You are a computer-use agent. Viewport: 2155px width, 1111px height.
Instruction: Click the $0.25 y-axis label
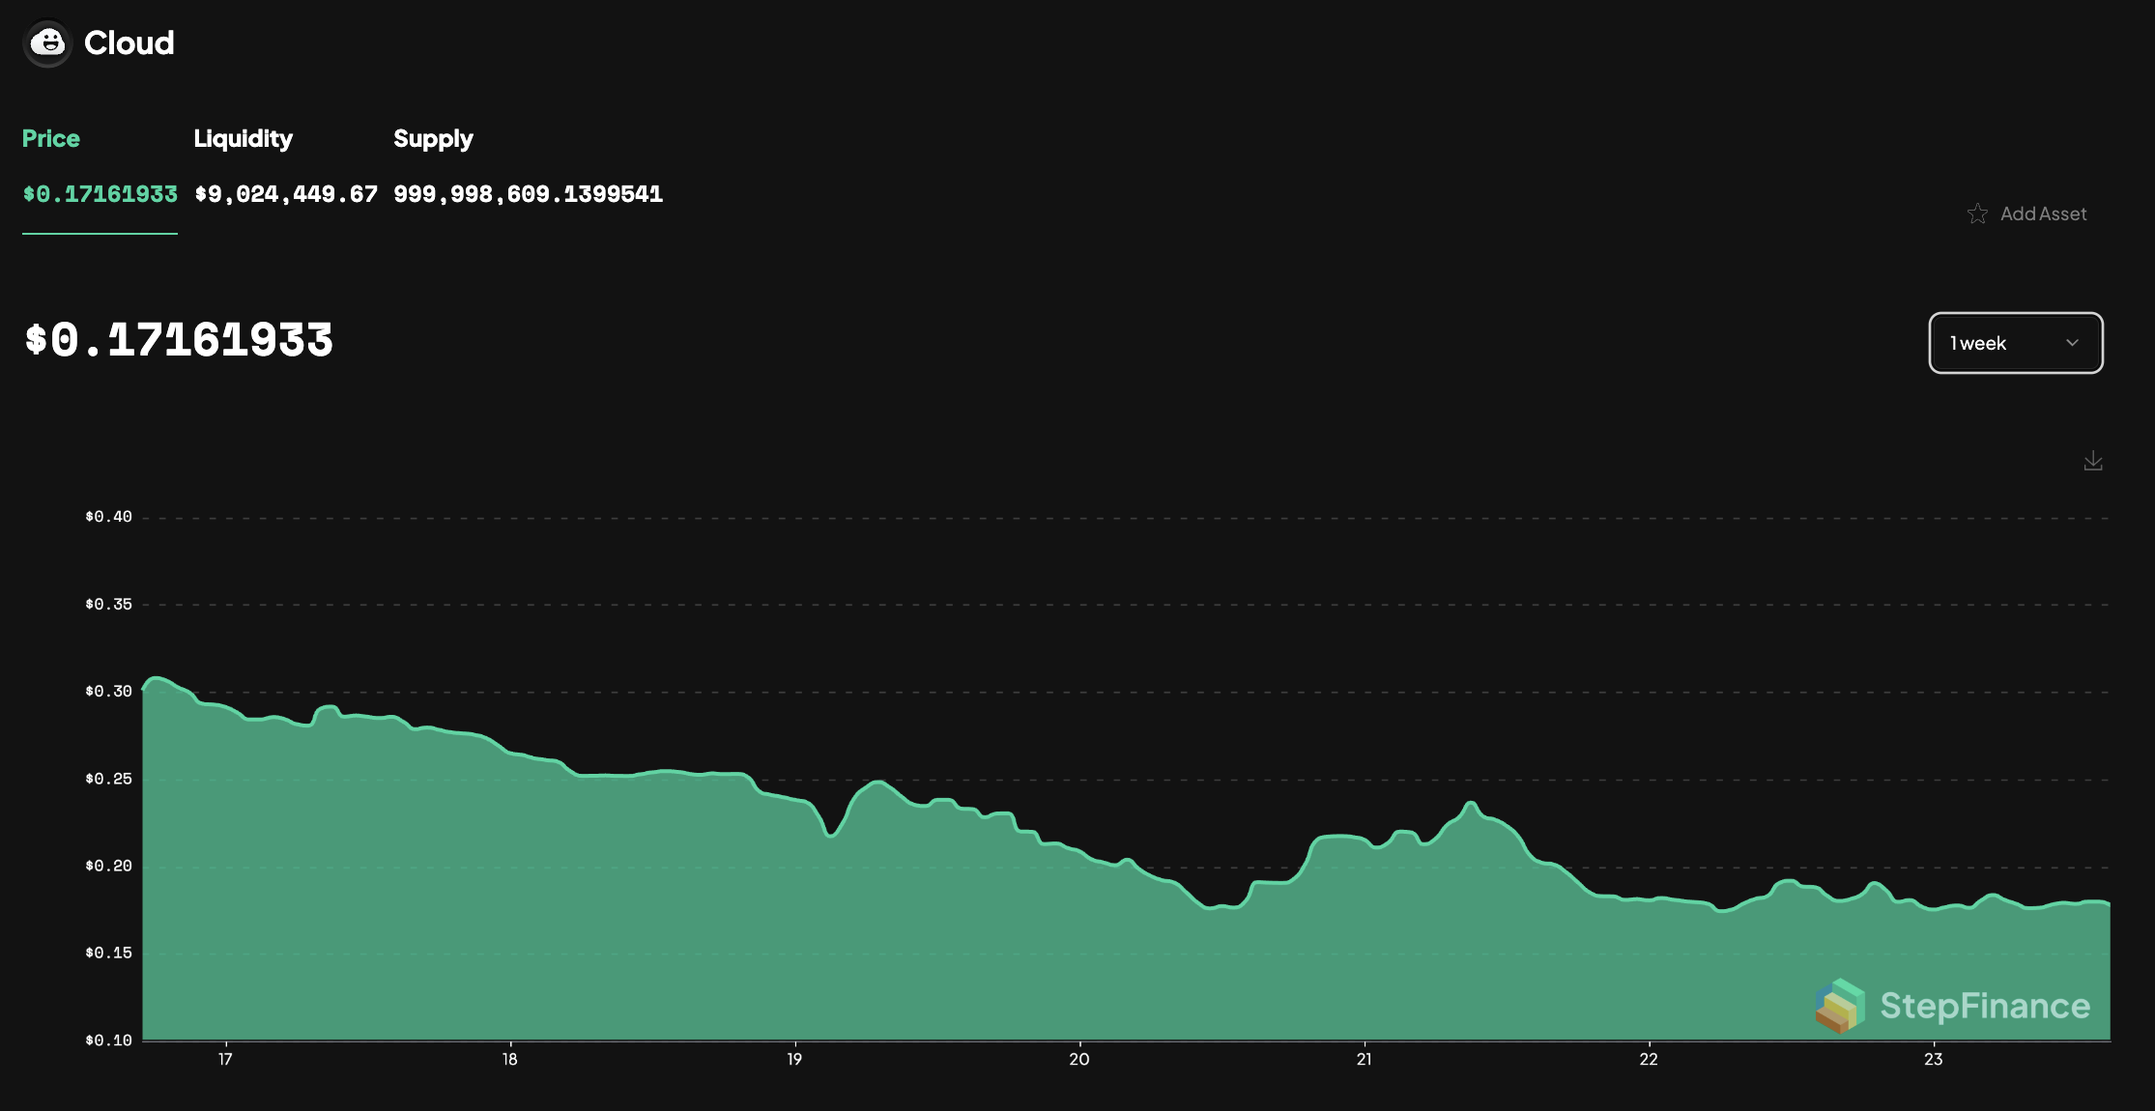click(108, 779)
